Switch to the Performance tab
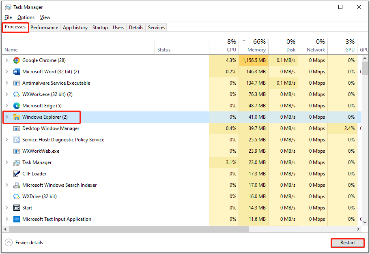Viewport: 370px width, 254px height. tap(44, 28)
